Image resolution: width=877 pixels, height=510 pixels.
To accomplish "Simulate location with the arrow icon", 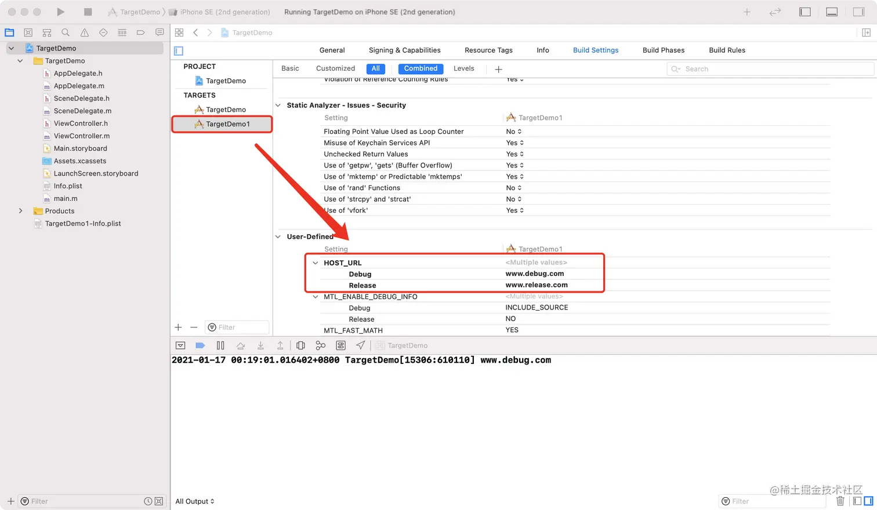I will pyautogui.click(x=361, y=345).
